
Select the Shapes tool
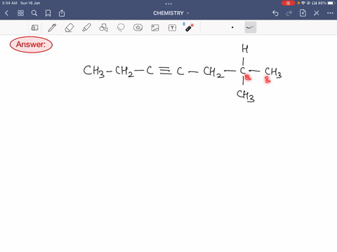point(103,28)
